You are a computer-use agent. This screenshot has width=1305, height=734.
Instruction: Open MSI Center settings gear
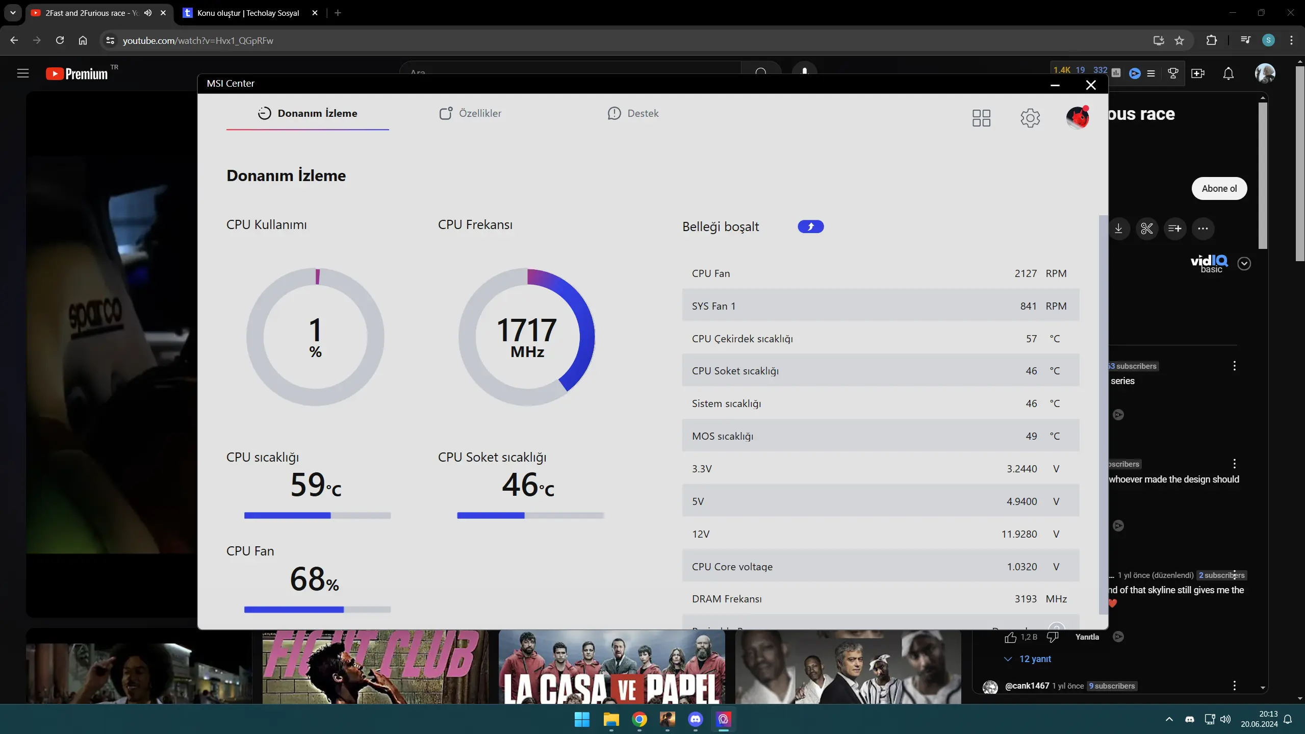pyautogui.click(x=1030, y=118)
